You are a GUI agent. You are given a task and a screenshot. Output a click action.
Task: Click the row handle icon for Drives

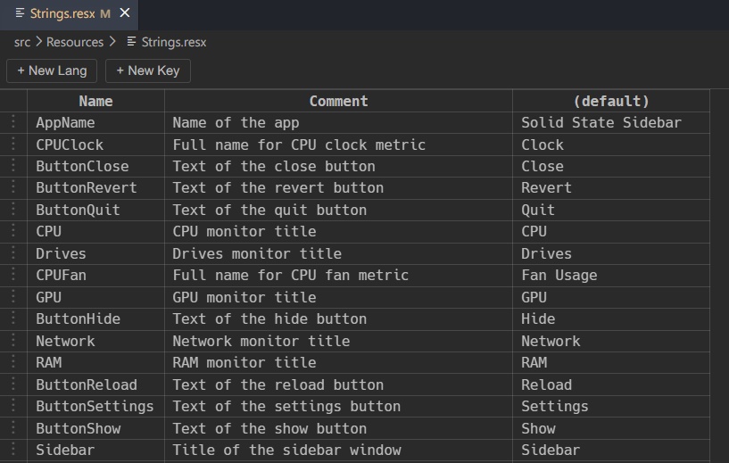click(x=13, y=252)
